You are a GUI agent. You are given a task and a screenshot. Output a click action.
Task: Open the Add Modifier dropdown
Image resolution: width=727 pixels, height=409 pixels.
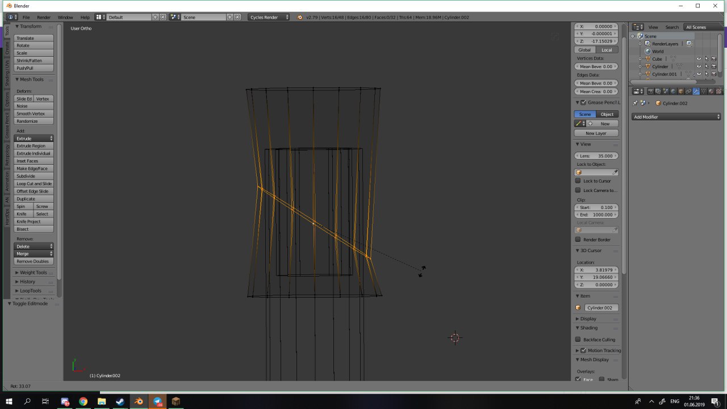(x=676, y=116)
